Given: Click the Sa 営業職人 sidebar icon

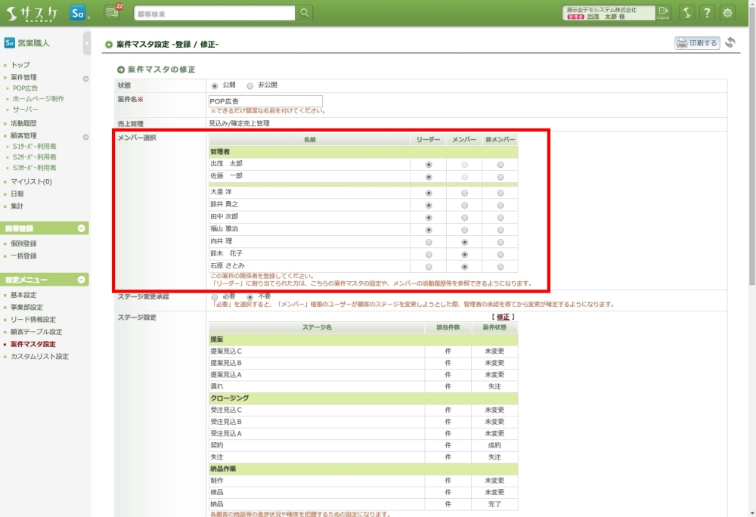Looking at the screenshot, I should 9,43.
